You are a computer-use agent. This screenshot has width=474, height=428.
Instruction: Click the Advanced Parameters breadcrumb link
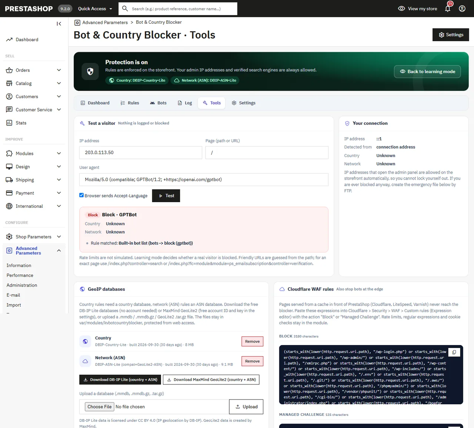(105, 23)
